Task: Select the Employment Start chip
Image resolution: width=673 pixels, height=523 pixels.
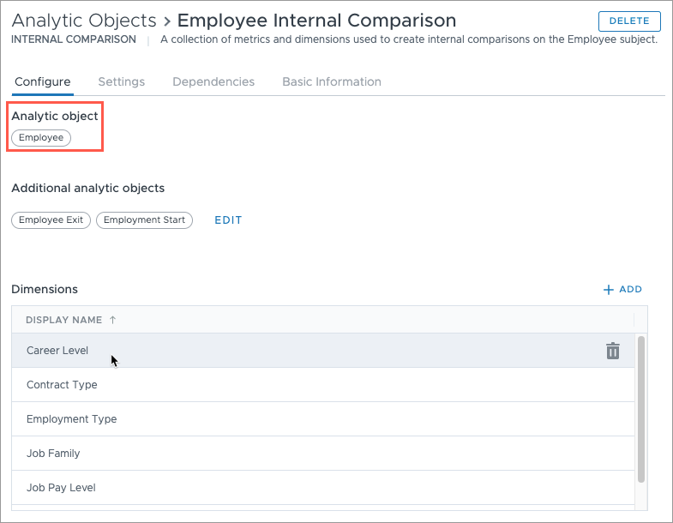Action: (x=144, y=219)
